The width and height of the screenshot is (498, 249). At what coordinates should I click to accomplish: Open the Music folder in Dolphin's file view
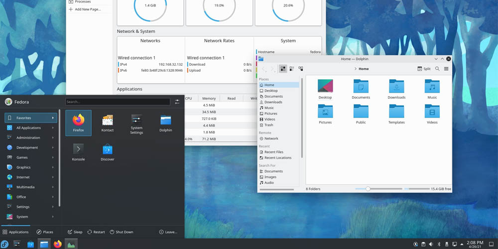[x=432, y=89]
